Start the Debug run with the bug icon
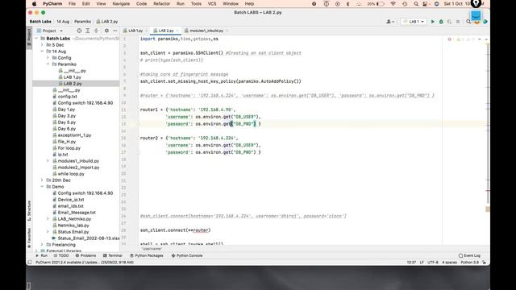 pyautogui.click(x=441, y=22)
